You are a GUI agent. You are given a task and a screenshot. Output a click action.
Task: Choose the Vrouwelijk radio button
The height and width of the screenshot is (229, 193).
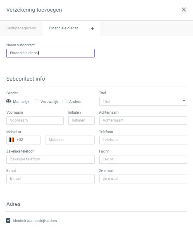click(36, 101)
